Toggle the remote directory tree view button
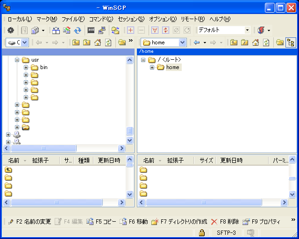Image resolution: width=299 pixels, height=239 pixels. pyautogui.click(x=291, y=42)
